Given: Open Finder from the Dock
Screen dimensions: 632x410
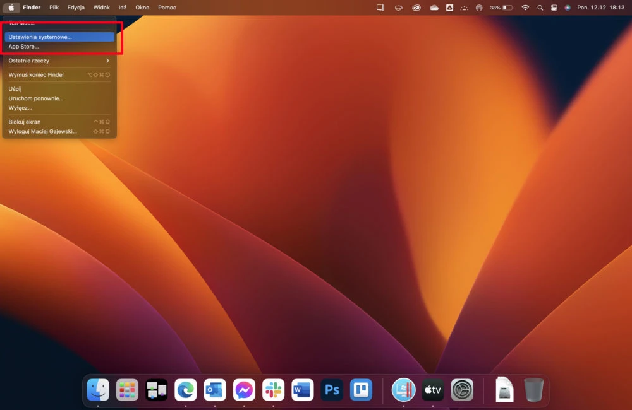Looking at the screenshot, I should (x=98, y=389).
